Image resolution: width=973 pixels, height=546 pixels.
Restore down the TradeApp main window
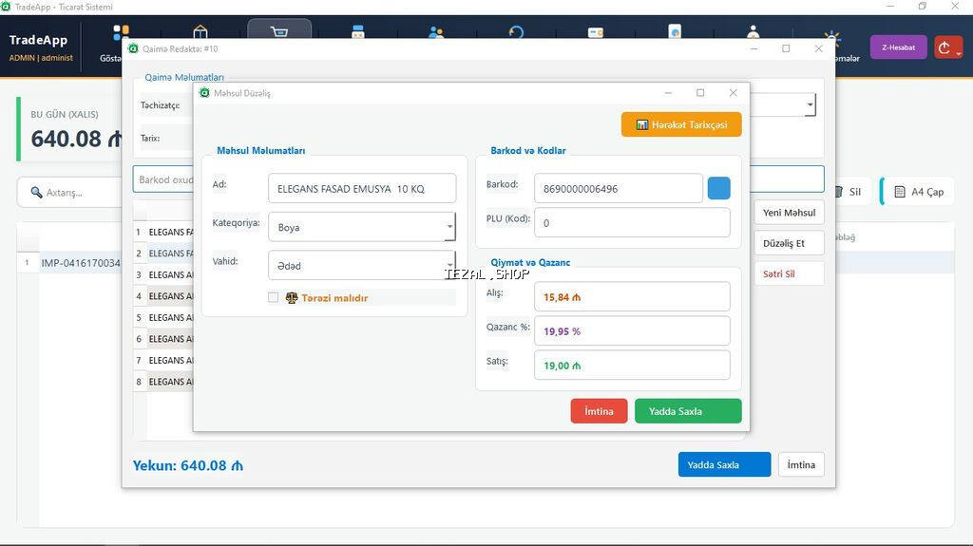click(922, 7)
